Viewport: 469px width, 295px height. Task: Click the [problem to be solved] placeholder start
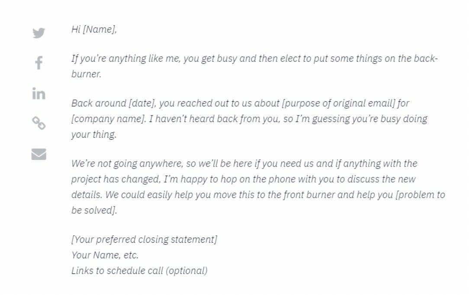420,195
